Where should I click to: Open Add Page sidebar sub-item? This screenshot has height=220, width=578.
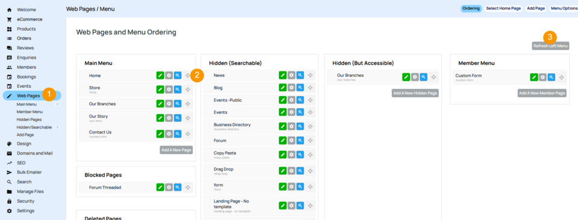[25, 135]
